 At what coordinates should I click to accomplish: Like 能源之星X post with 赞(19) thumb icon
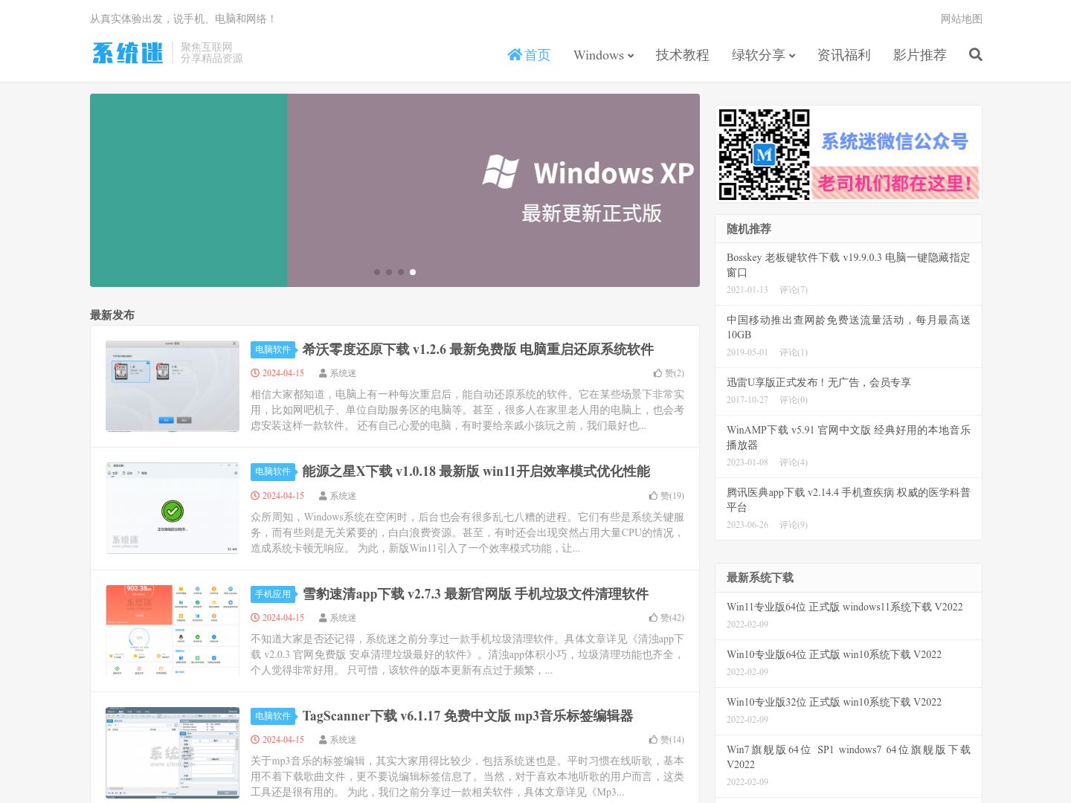point(666,496)
